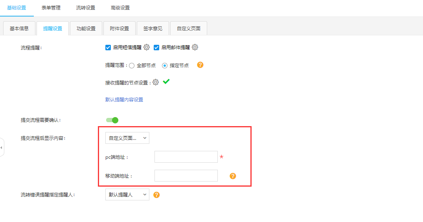Open email reminder settings gear icon
The image size is (423, 222).
195,47
